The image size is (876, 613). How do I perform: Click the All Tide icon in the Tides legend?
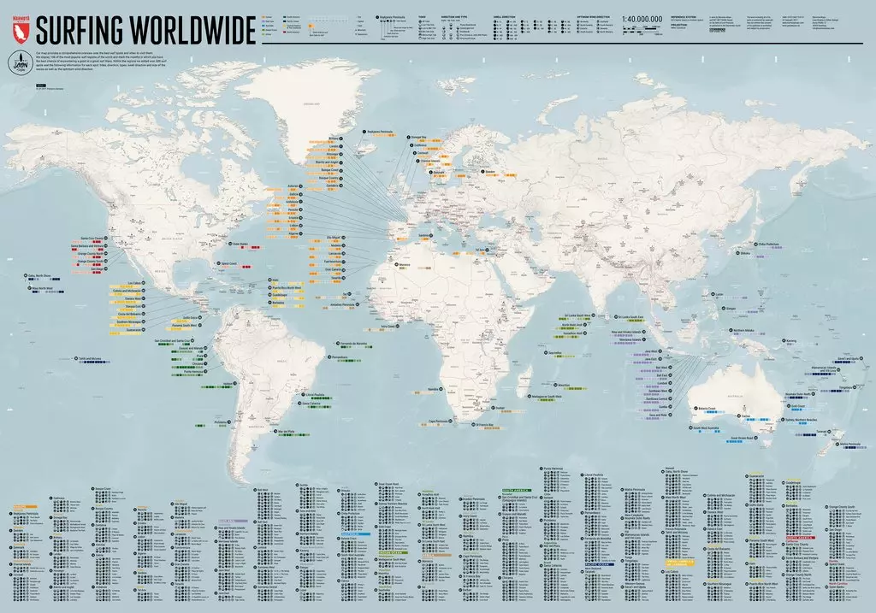(x=420, y=21)
